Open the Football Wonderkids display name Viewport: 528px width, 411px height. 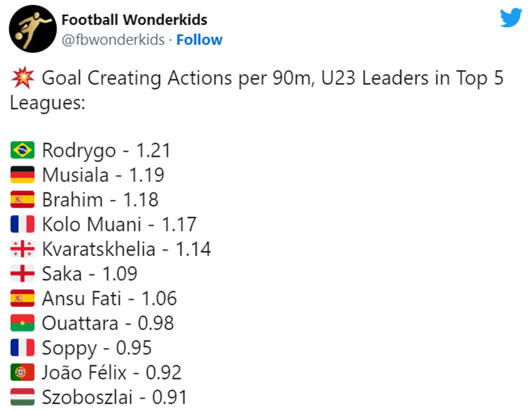point(134,20)
